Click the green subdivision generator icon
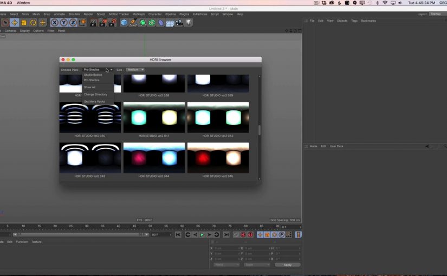 pyautogui.click(x=142, y=23)
